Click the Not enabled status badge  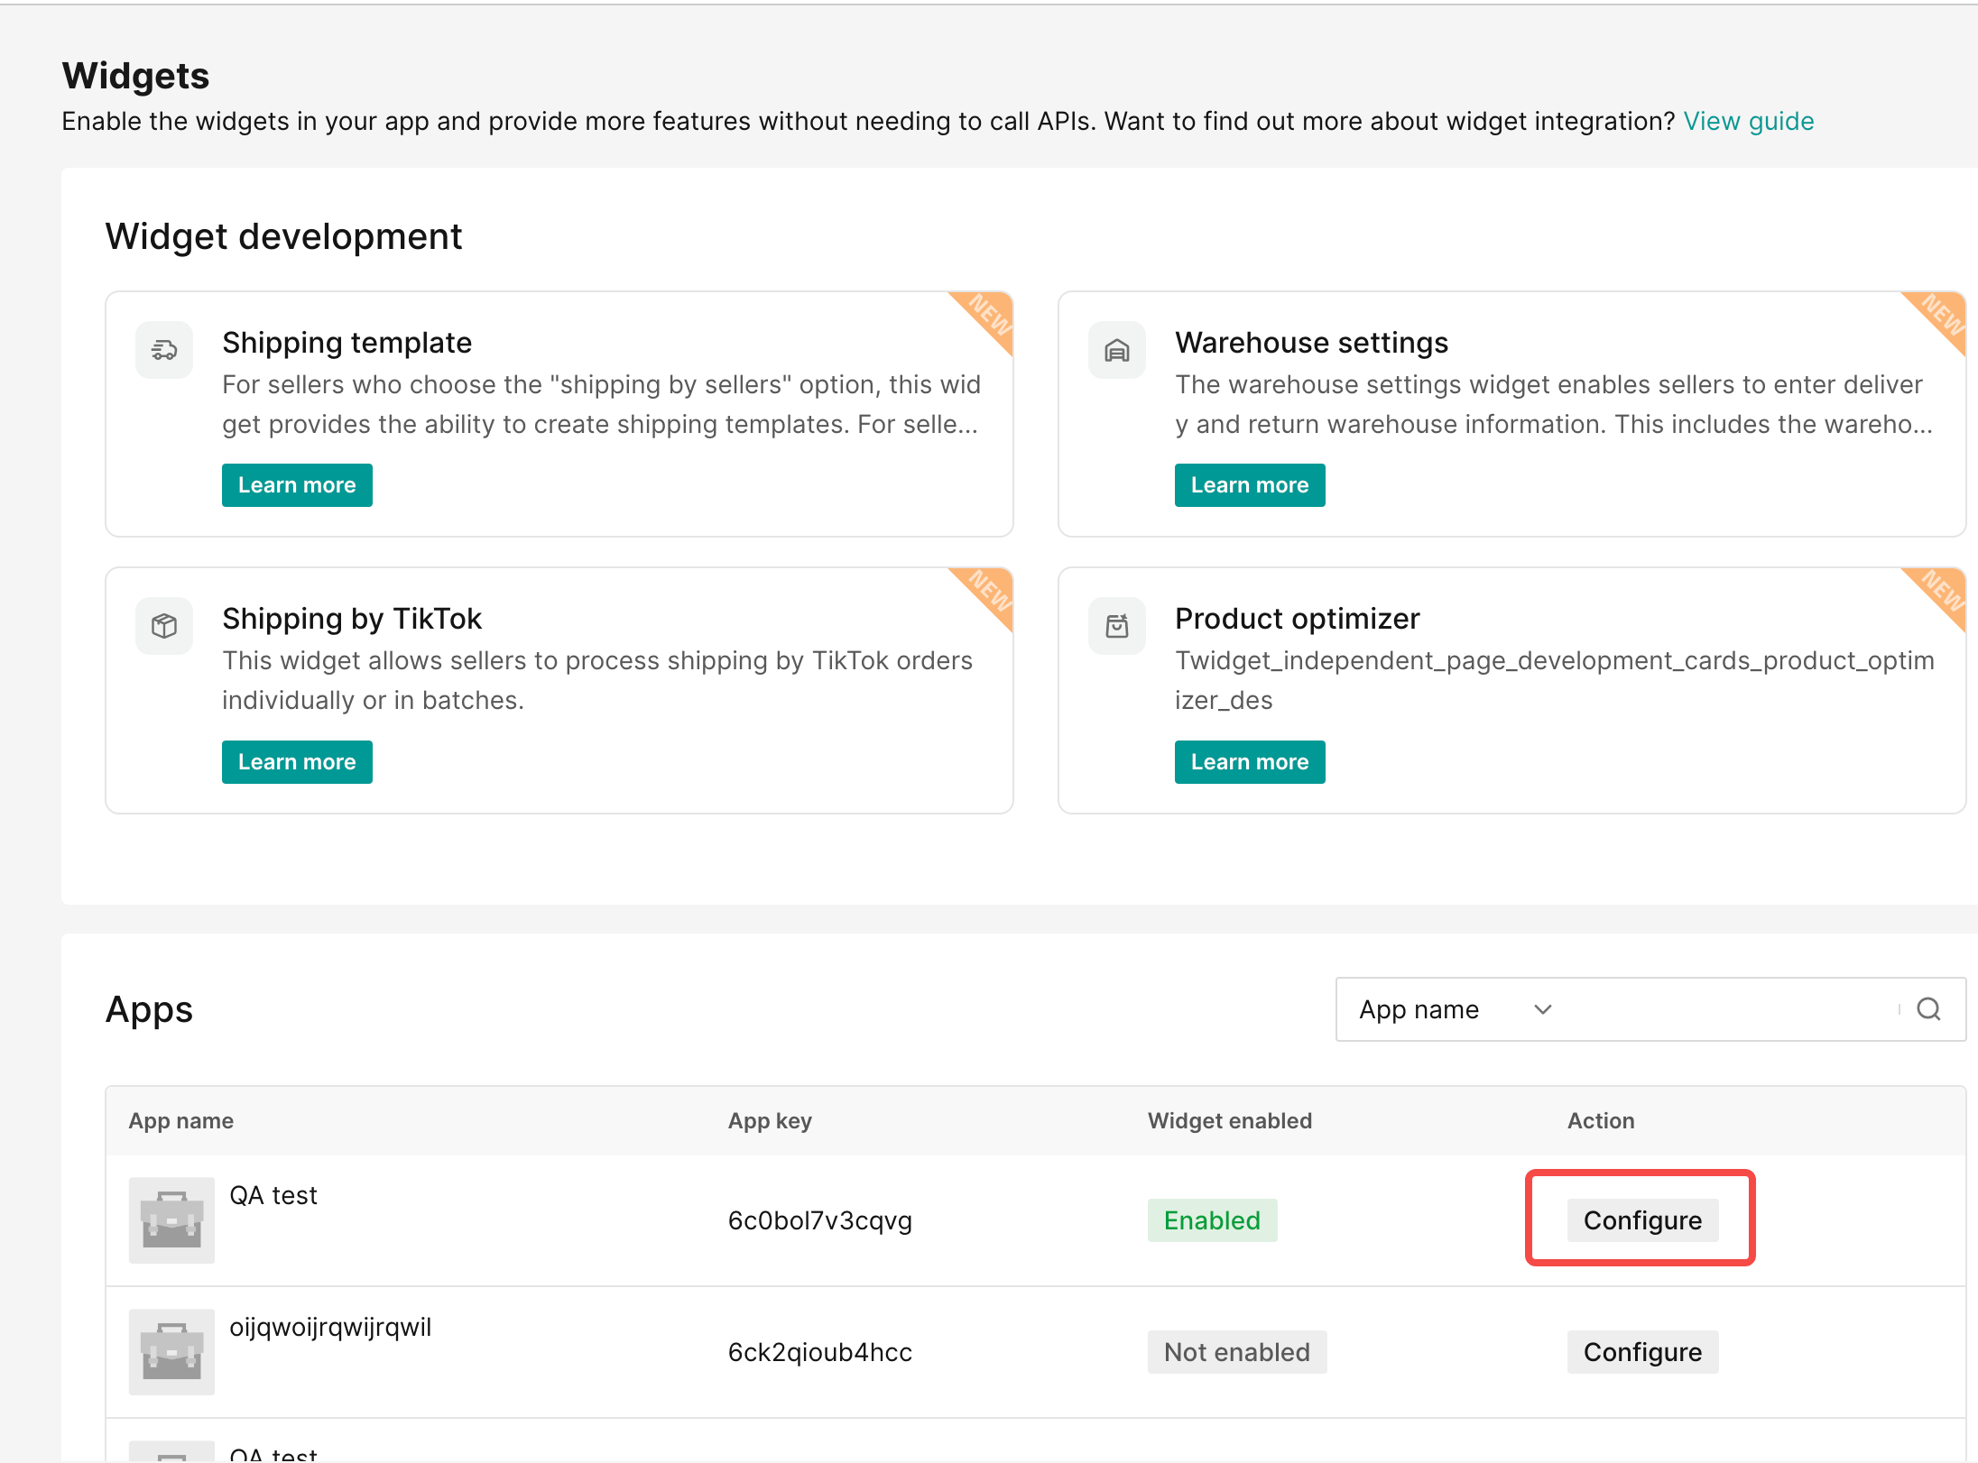(1237, 1352)
